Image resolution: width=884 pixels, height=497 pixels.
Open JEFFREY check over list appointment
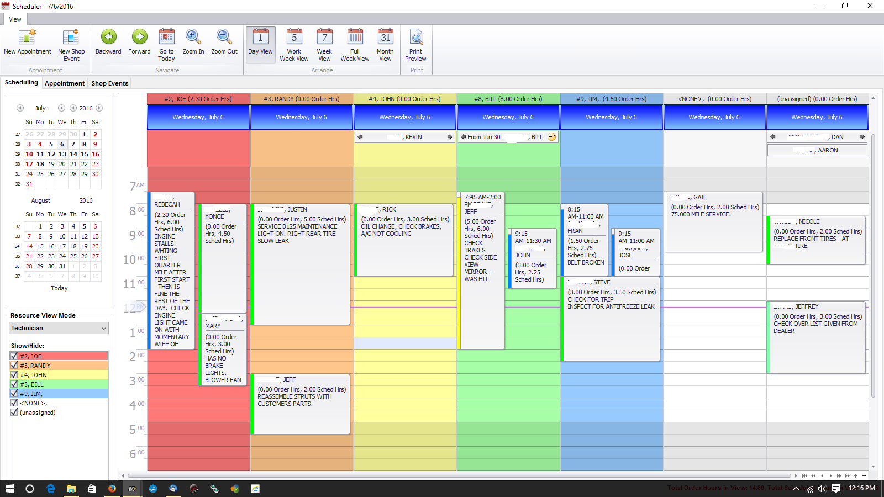817,337
